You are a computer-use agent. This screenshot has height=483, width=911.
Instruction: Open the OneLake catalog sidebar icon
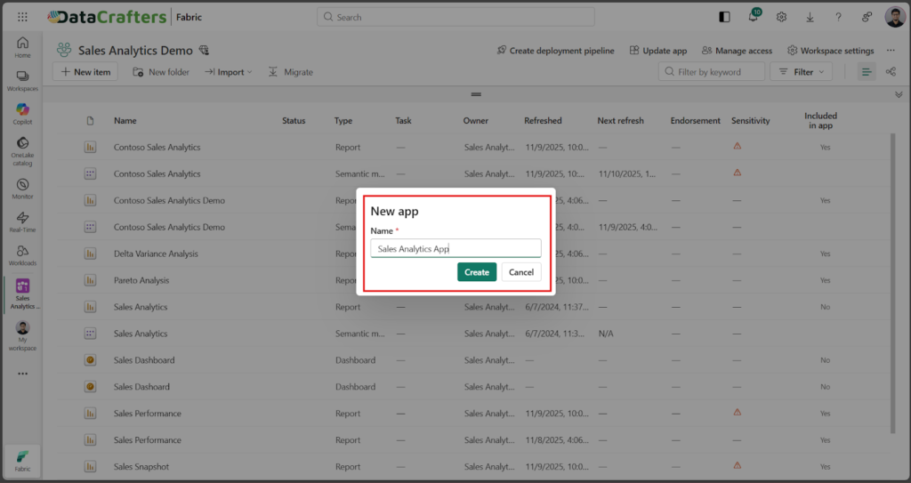[x=22, y=148]
